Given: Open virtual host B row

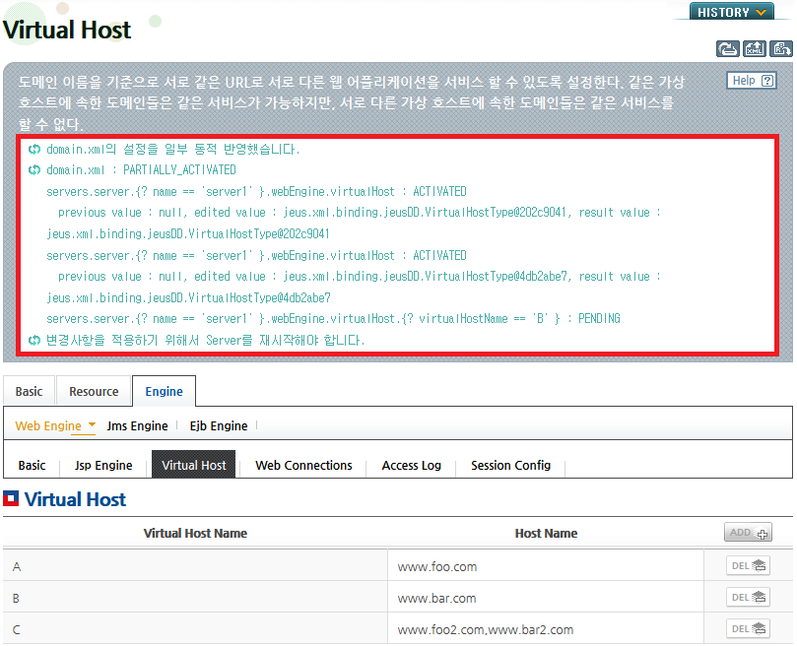Looking at the screenshot, I should click(397, 597).
